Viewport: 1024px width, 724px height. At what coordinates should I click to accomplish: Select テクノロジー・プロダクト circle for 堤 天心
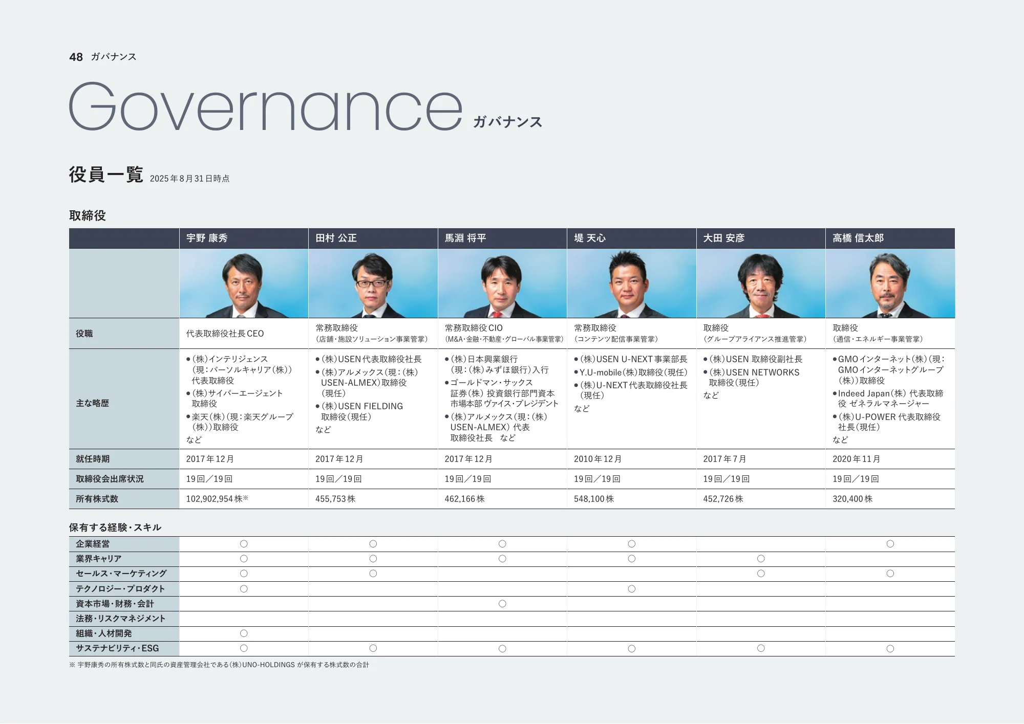point(632,589)
